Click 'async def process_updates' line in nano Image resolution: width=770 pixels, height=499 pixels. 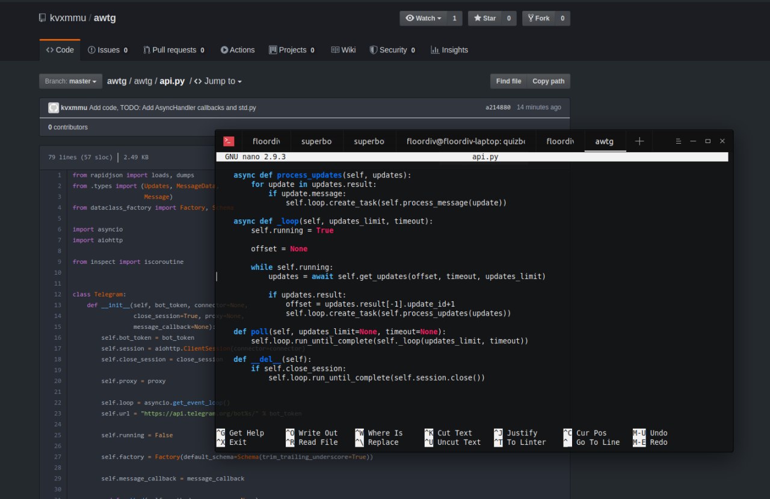point(322,175)
